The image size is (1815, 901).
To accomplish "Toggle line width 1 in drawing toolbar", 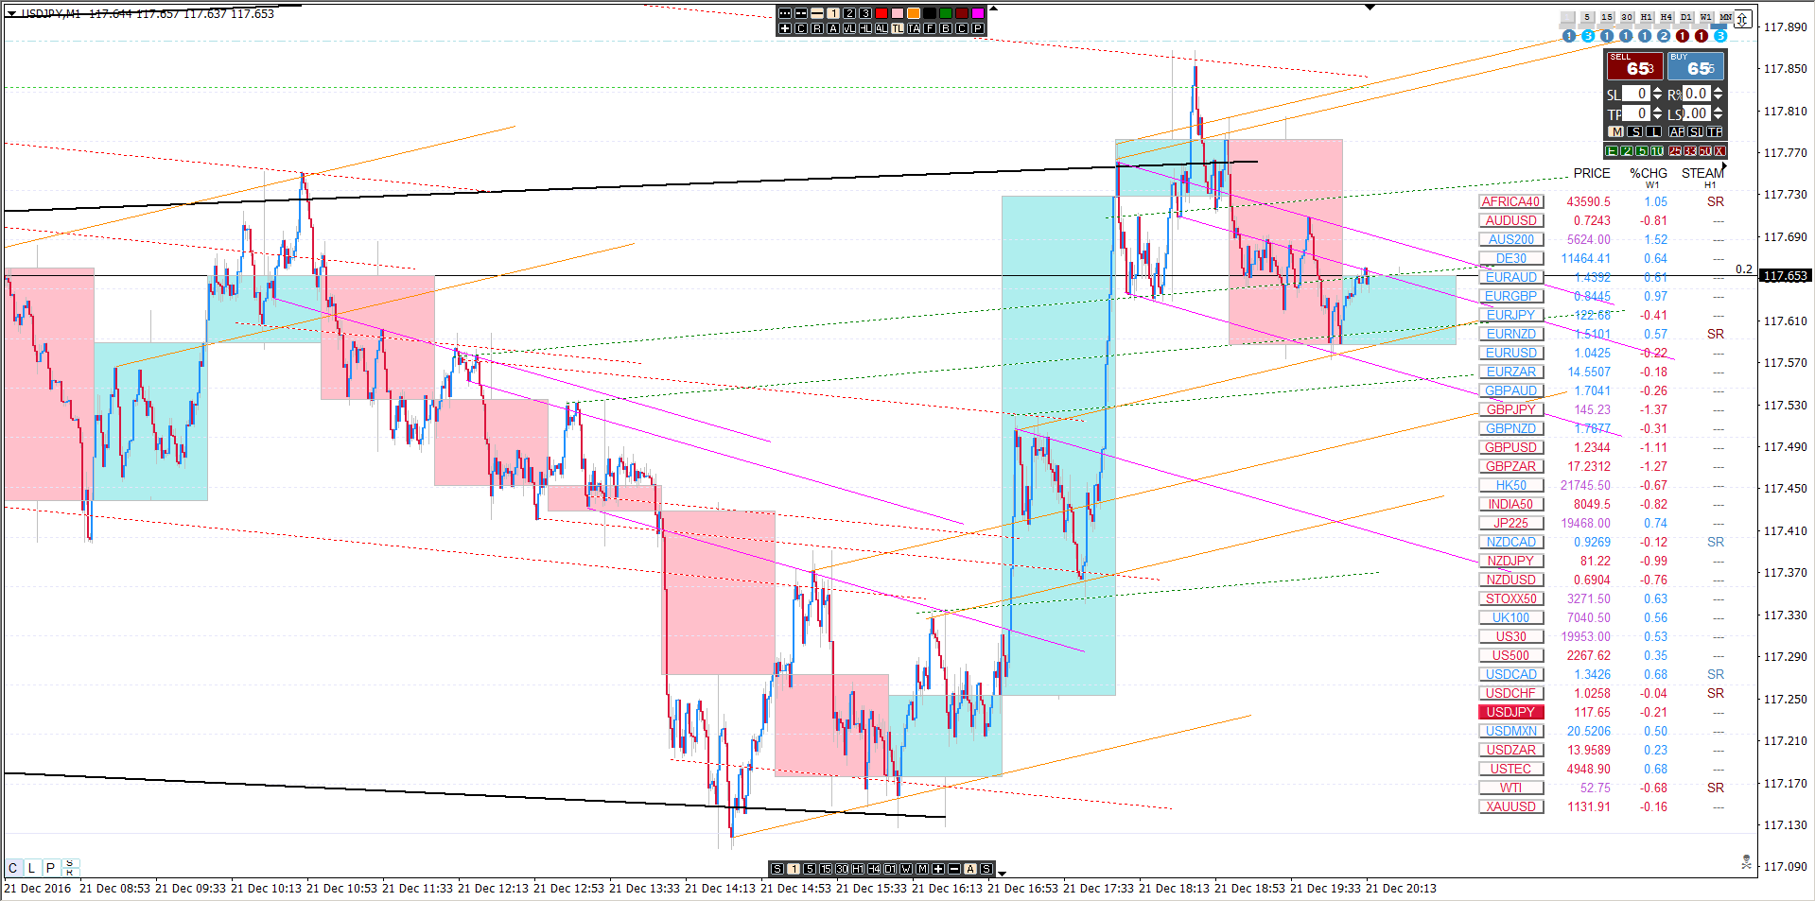I will click(x=833, y=13).
